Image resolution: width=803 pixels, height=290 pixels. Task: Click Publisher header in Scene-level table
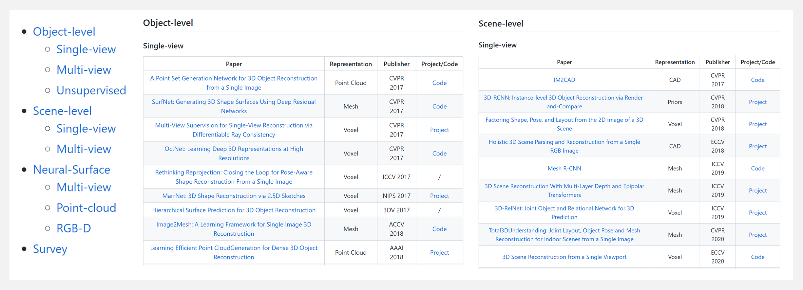pyautogui.click(x=717, y=62)
